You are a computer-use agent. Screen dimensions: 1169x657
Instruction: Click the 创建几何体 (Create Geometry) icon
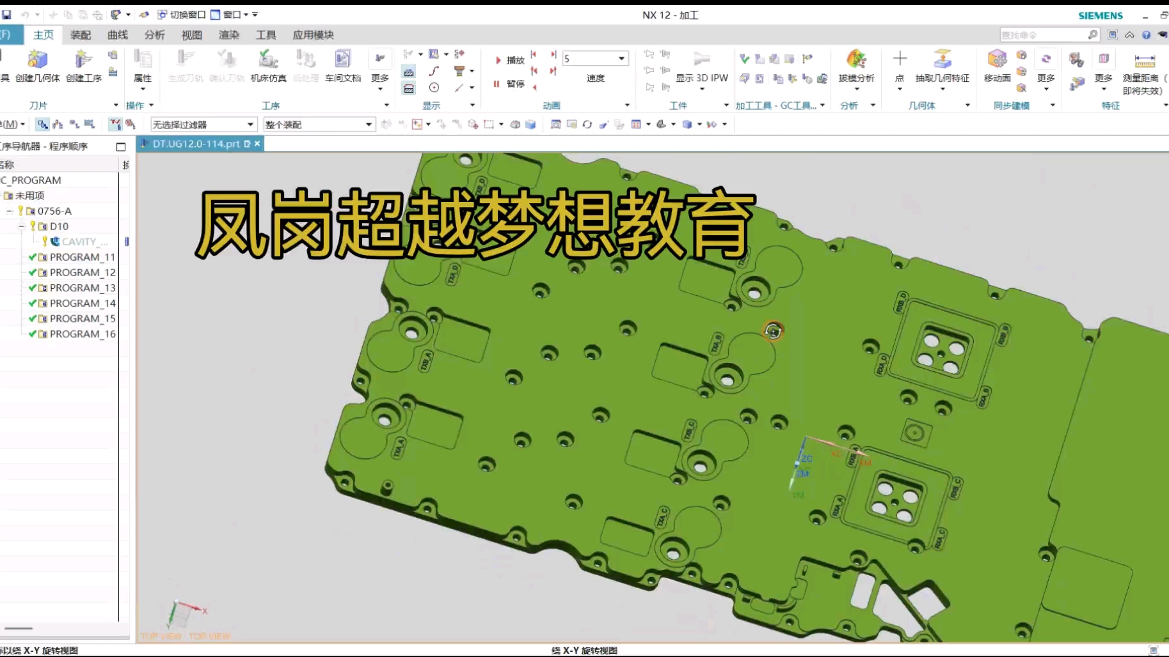(x=37, y=59)
